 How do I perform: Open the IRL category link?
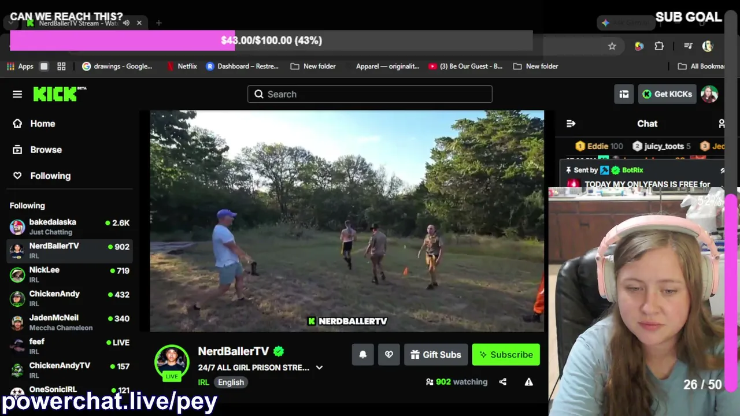[x=203, y=382]
